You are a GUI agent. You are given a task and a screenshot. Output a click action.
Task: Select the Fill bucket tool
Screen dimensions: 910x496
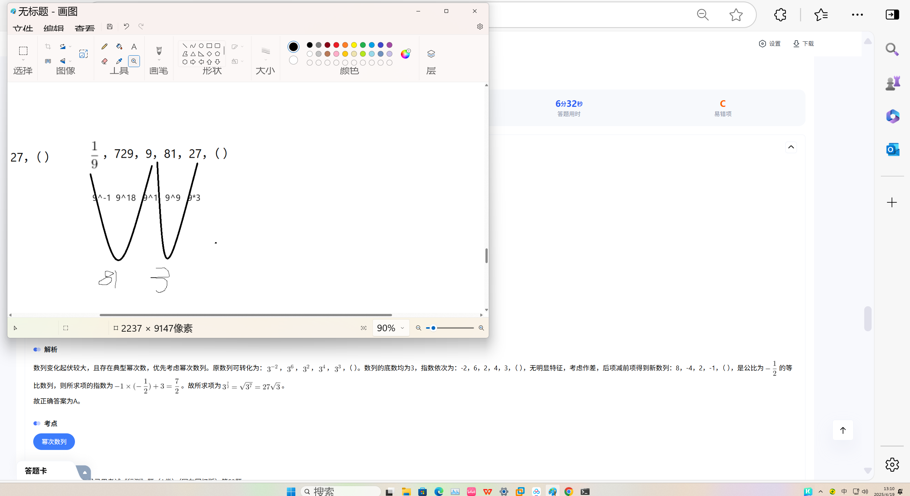(x=119, y=46)
